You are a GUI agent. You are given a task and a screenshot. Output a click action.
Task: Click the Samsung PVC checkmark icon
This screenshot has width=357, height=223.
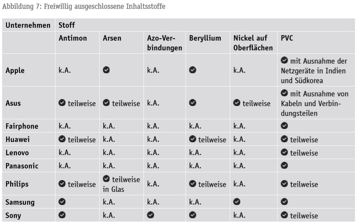pos(284,202)
